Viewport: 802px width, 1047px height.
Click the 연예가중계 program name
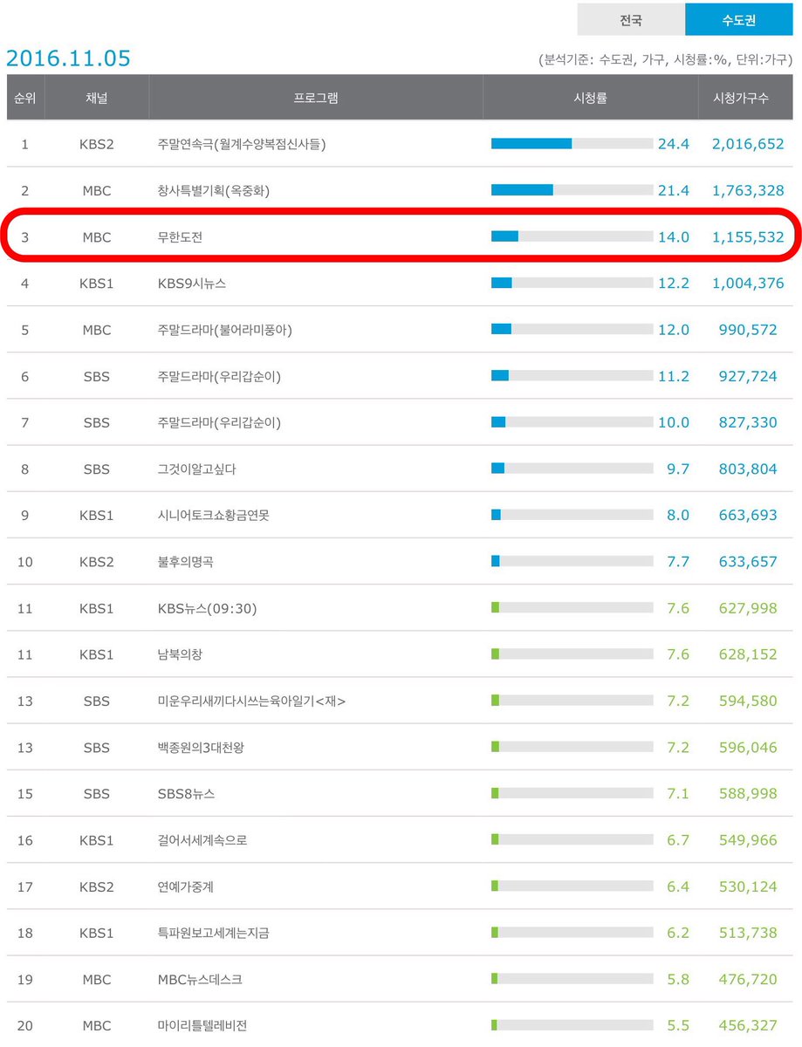coord(185,886)
